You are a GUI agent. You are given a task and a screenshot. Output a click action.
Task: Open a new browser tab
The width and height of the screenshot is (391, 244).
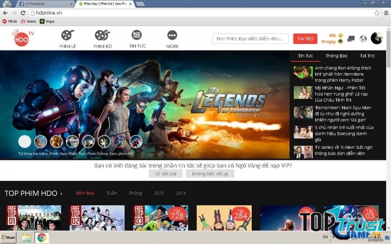click(140, 4)
